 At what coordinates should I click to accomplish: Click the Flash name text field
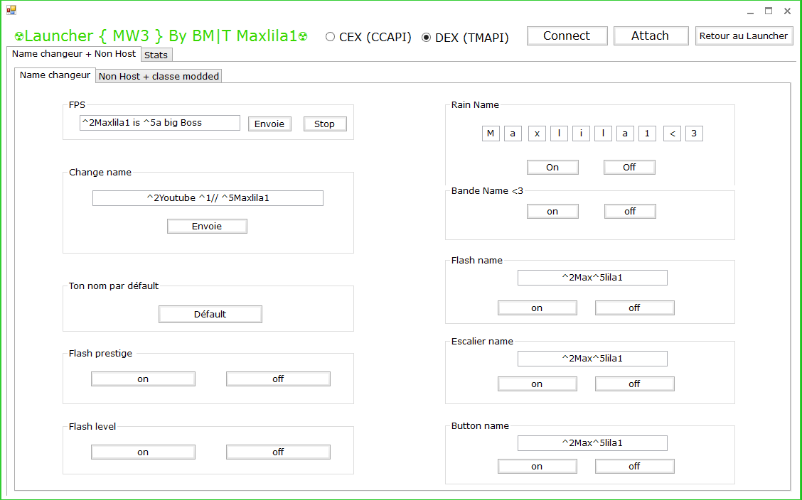click(592, 277)
